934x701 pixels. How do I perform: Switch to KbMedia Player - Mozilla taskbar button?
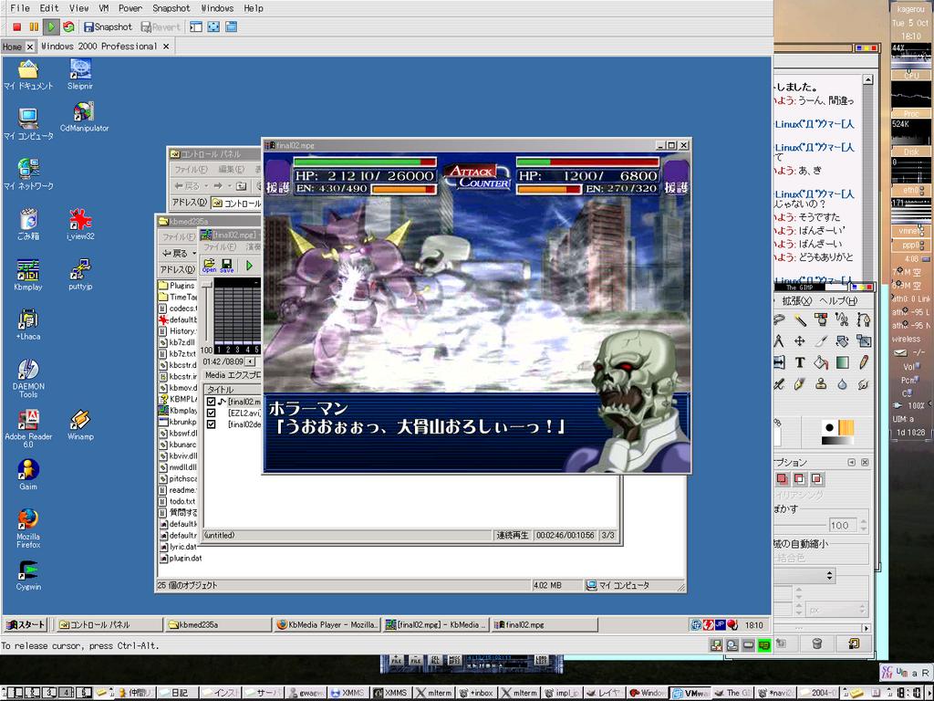click(327, 624)
